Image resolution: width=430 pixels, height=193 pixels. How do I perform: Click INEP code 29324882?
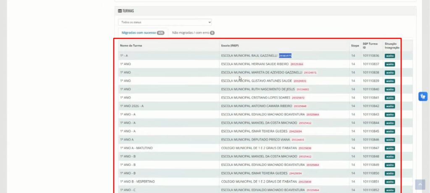pos(303,90)
